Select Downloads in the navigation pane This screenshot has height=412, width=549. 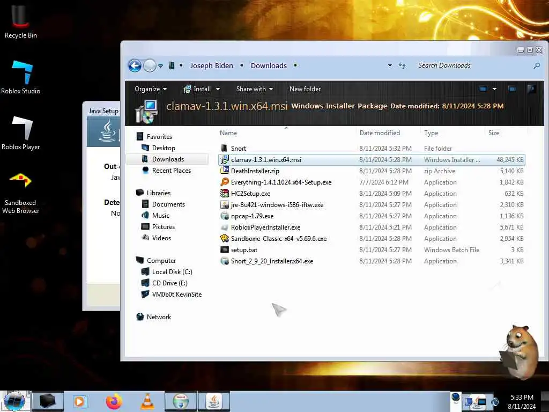[x=168, y=159]
